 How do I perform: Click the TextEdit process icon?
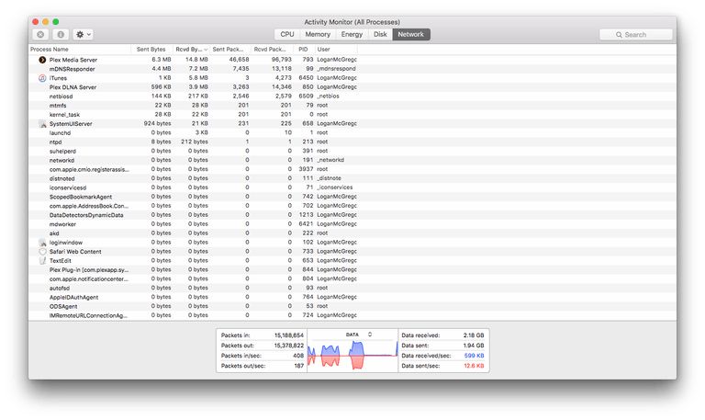tap(42, 261)
